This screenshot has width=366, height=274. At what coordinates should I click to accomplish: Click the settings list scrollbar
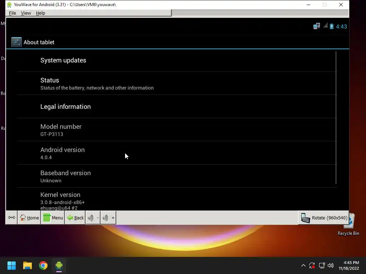[336, 118]
